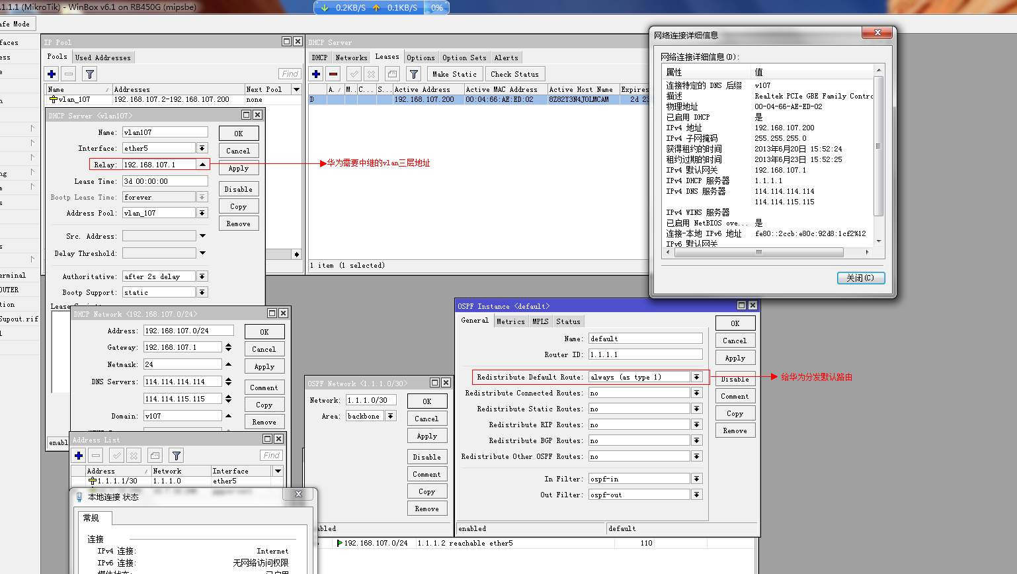
Task: Open Address Pool dropdown vlan_107
Action: 202,213
